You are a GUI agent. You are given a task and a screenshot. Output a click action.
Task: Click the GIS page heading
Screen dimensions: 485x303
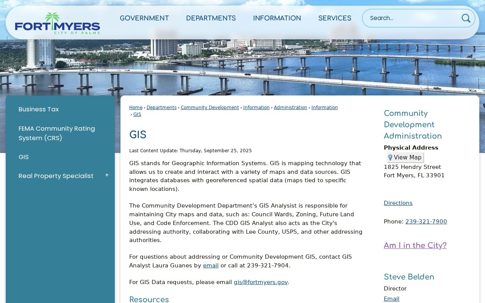tap(138, 135)
